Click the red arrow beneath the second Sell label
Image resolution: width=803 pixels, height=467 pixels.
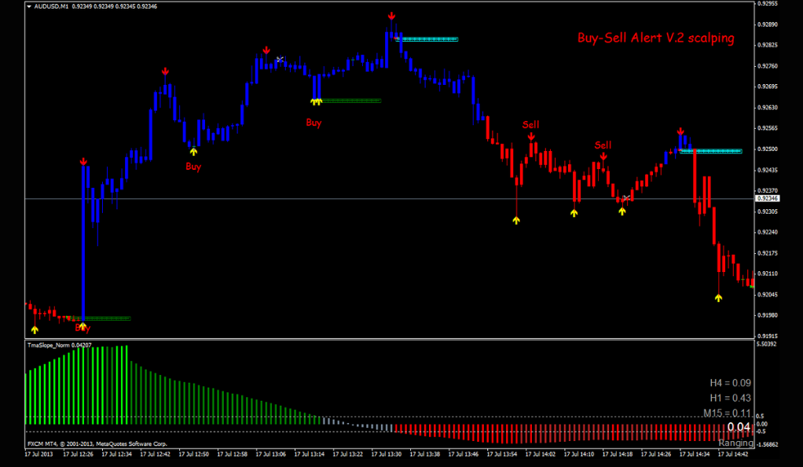pyautogui.click(x=603, y=157)
